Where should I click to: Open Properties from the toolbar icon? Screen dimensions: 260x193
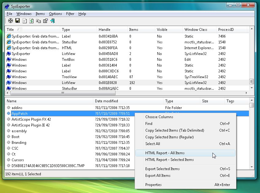[45, 21]
